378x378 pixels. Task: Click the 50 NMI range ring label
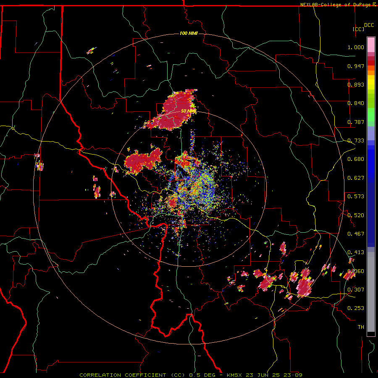[189, 111]
